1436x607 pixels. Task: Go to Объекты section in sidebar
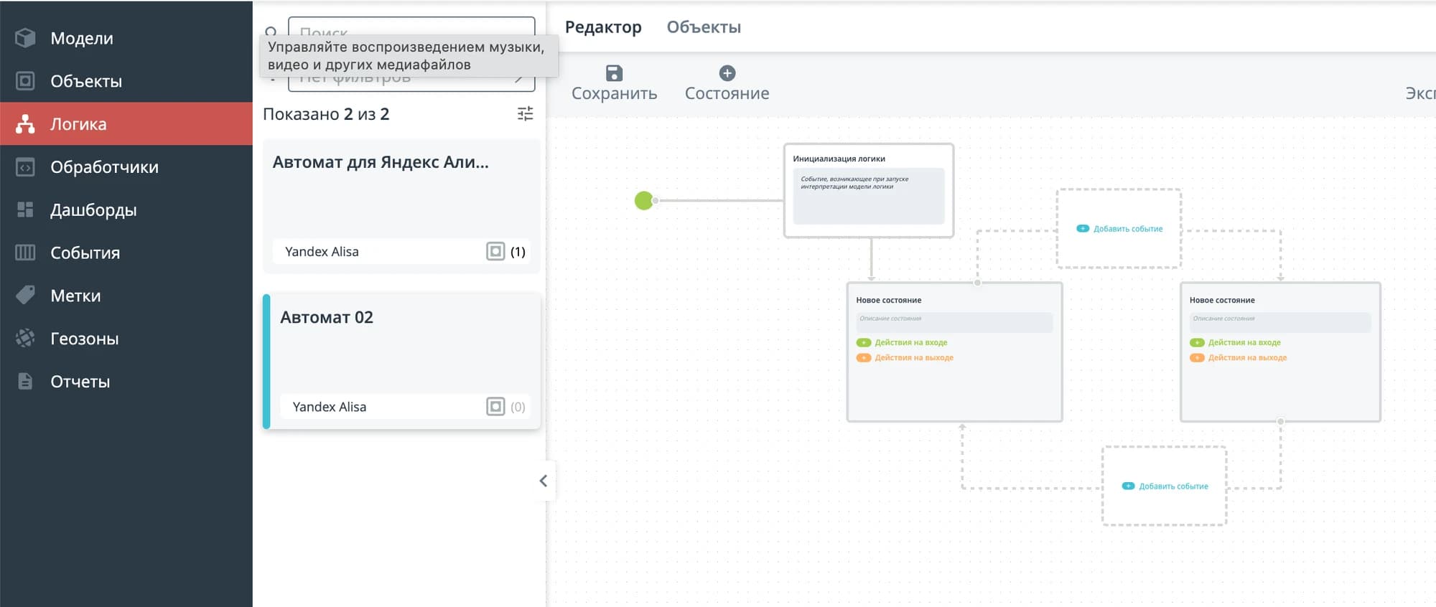[85, 81]
